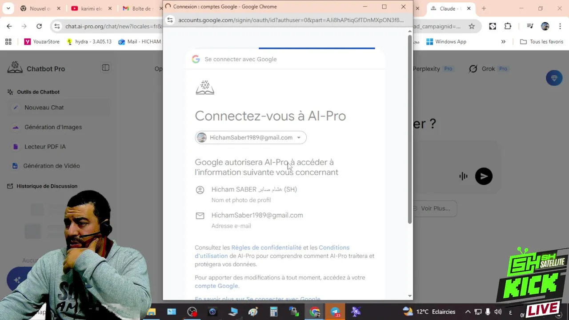Switch to the Nouvel onglet tab

pyautogui.click(x=40, y=8)
